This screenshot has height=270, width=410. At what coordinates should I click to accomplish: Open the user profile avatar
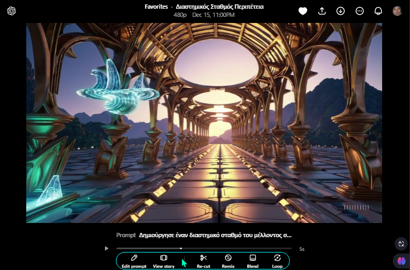(x=397, y=11)
